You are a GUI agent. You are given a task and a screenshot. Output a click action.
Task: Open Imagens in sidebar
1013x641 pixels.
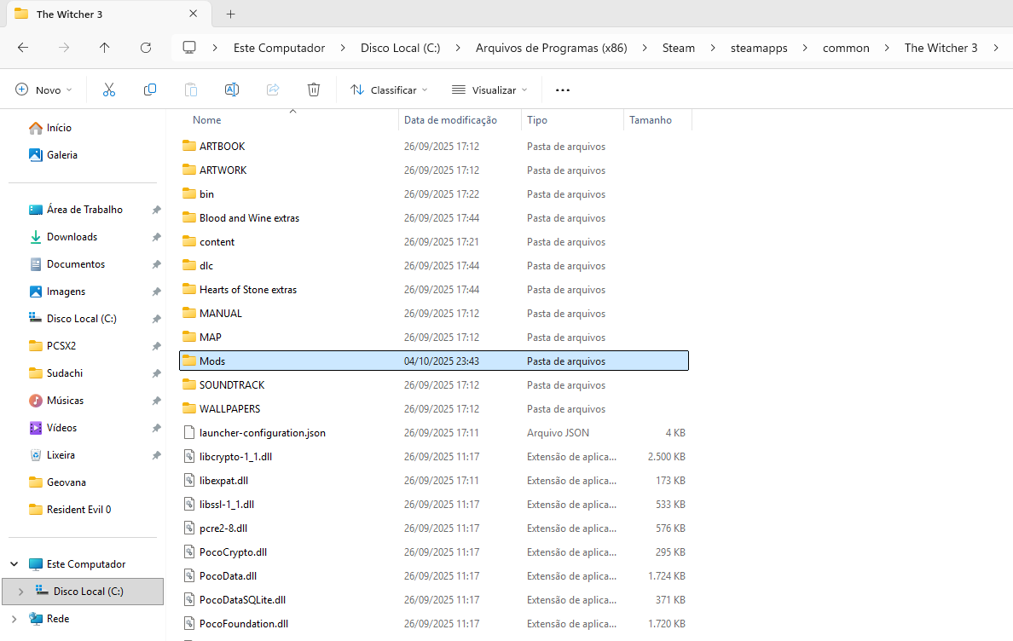(57, 292)
